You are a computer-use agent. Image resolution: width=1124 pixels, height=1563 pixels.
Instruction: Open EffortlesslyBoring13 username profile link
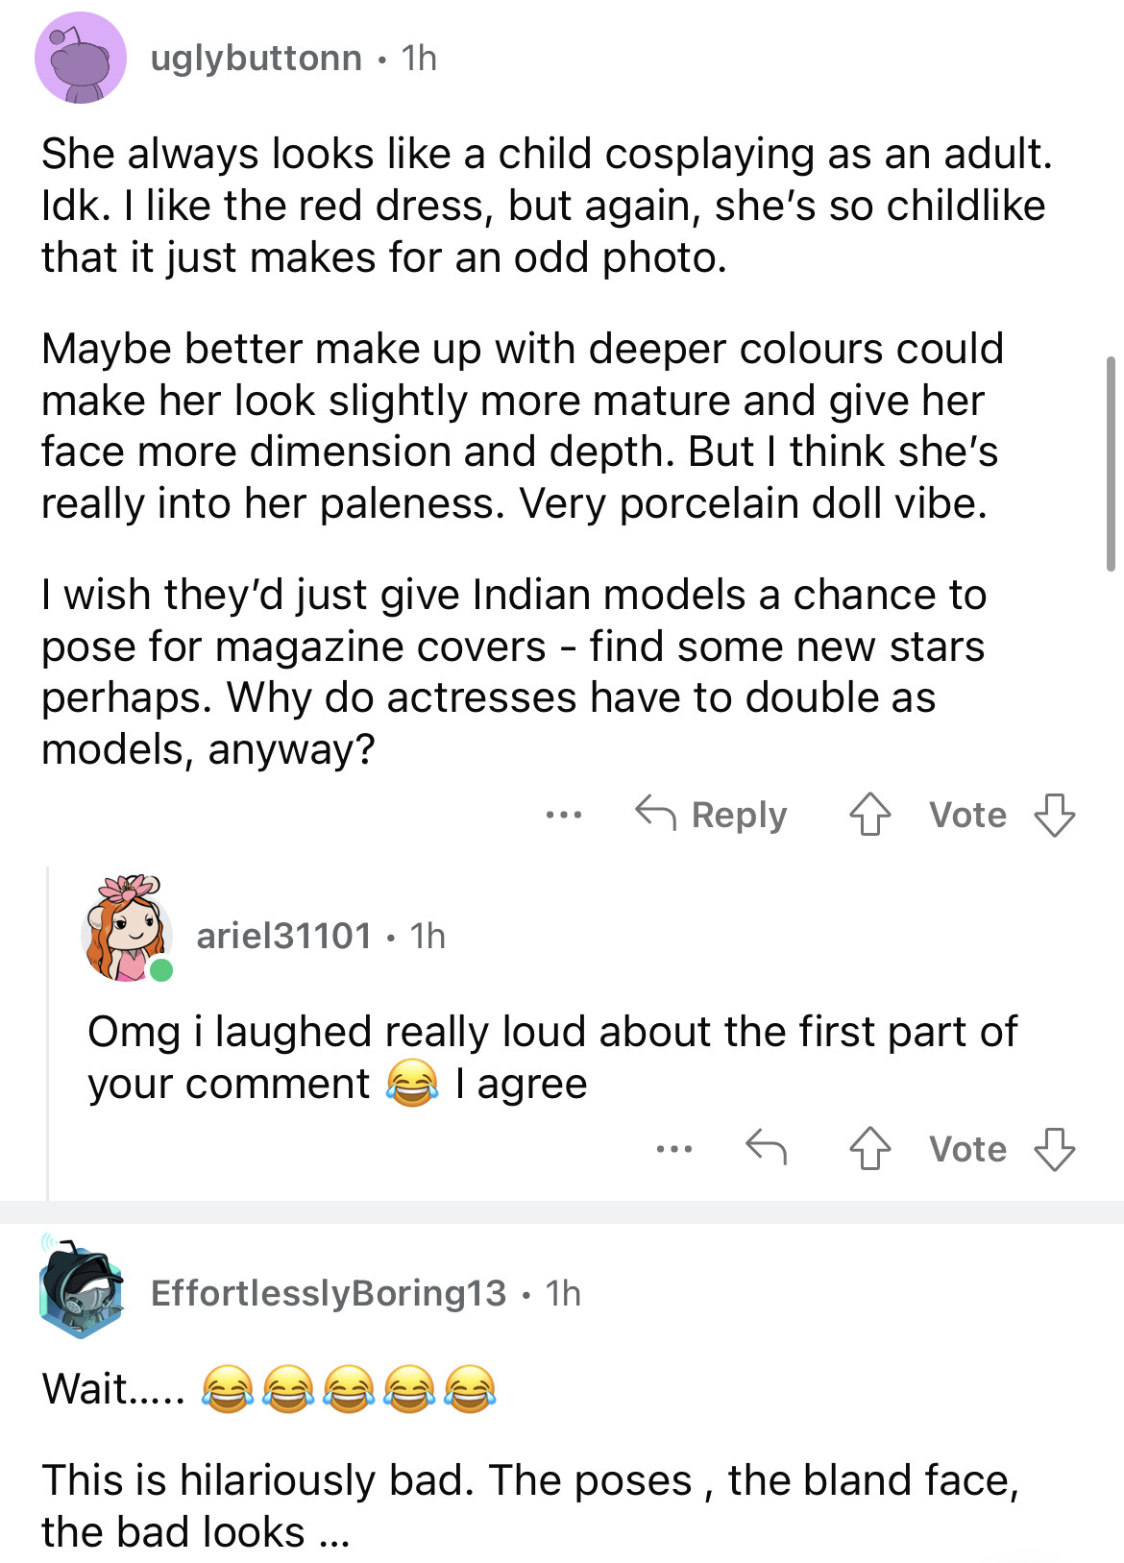click(329, 1293)
